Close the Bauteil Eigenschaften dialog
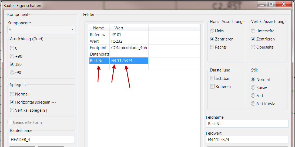295x147 pixels. coord(284,4)
